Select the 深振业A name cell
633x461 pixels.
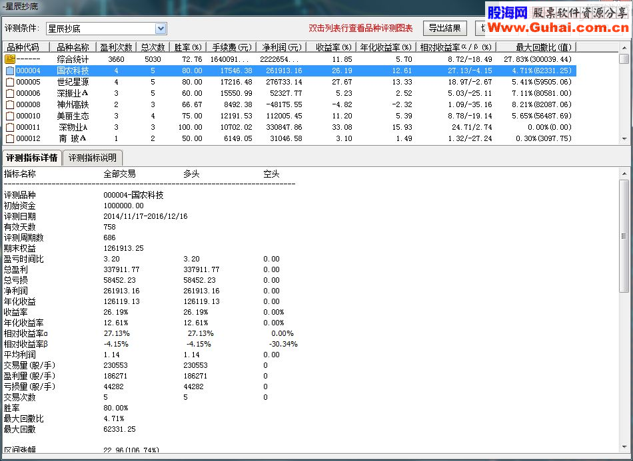tap(73, 94)
